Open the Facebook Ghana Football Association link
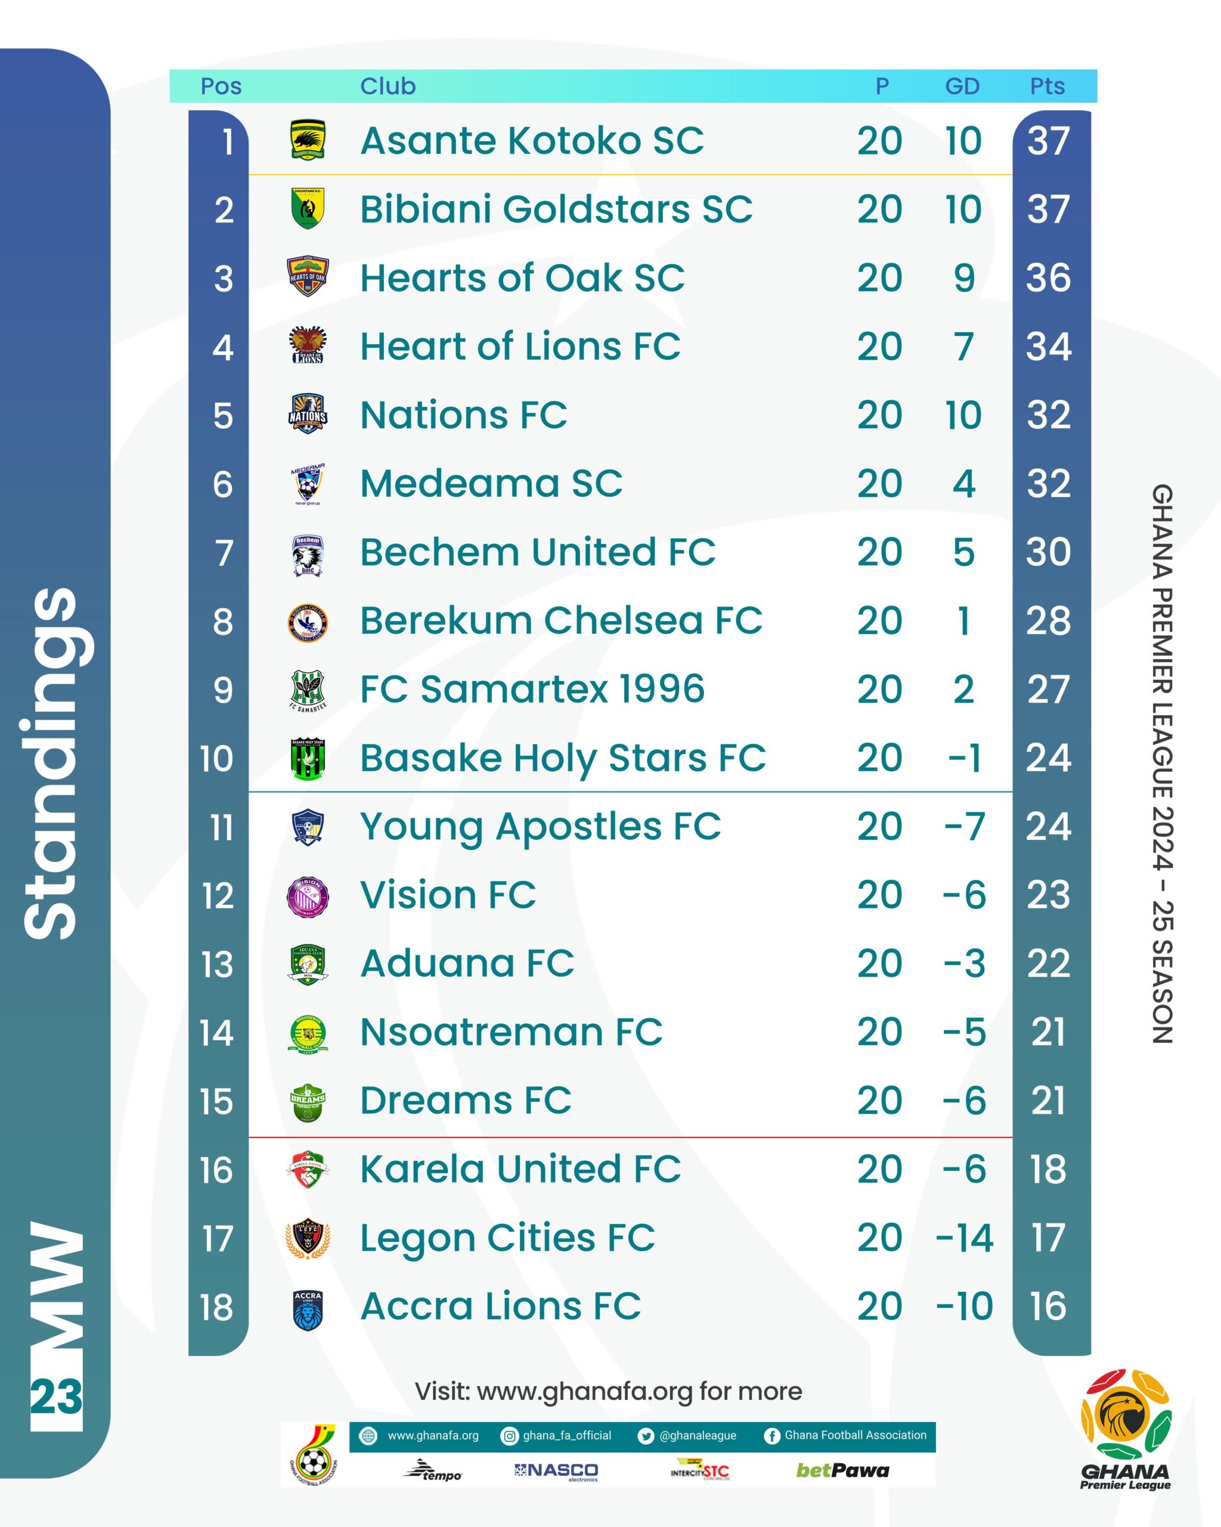This screenshot has width=1221, height=1527. 846,1436
